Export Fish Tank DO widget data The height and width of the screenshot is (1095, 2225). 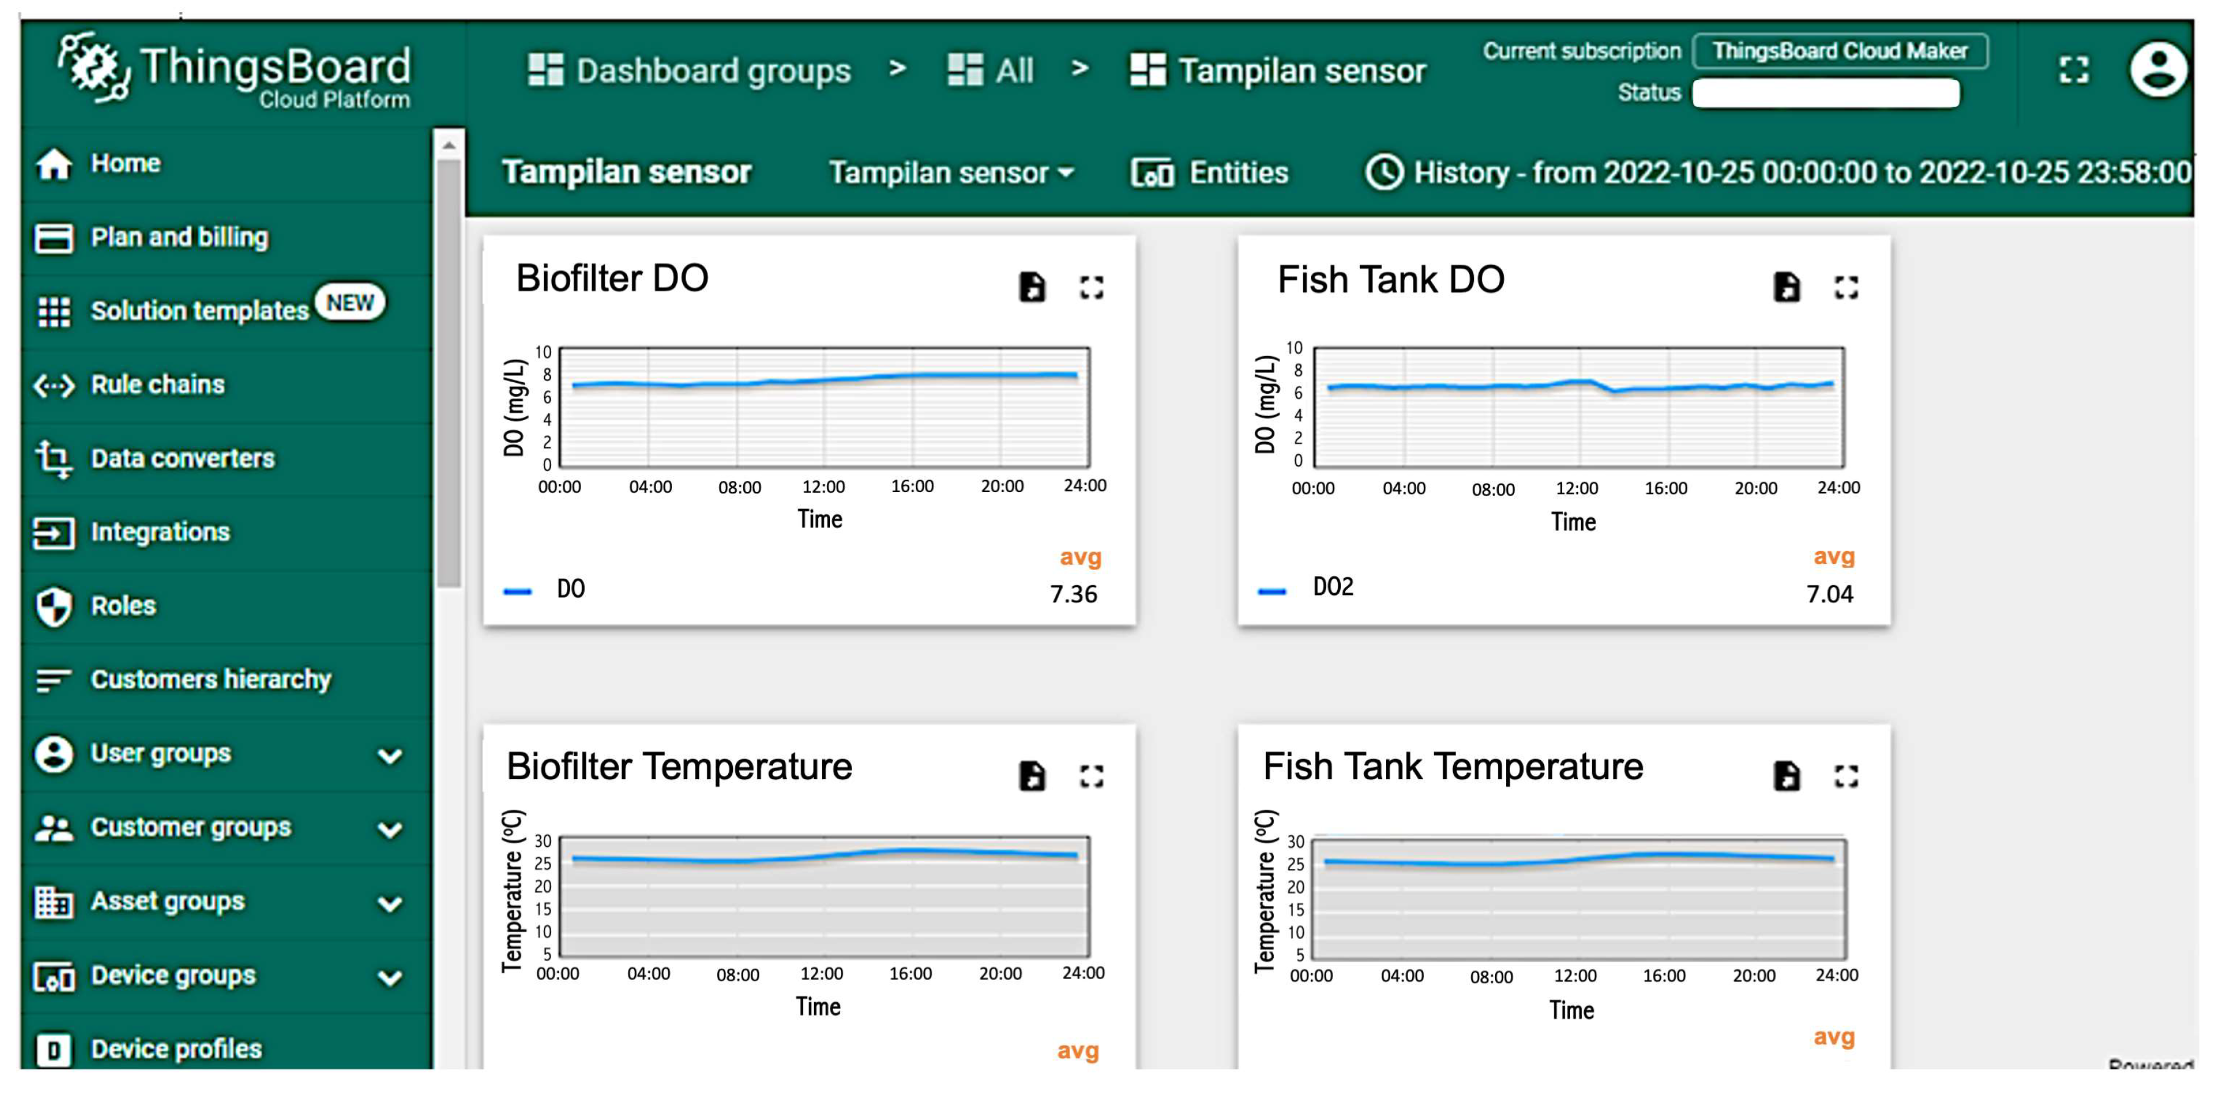point(1786,287)
